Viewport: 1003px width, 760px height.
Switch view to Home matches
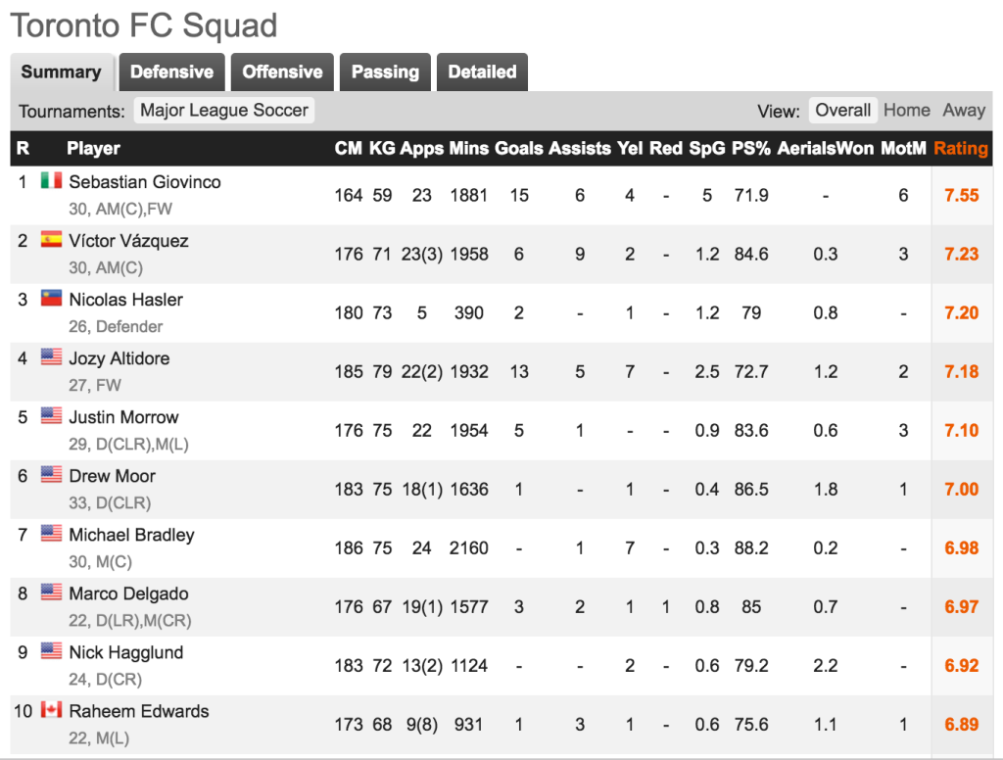(906, 110)
